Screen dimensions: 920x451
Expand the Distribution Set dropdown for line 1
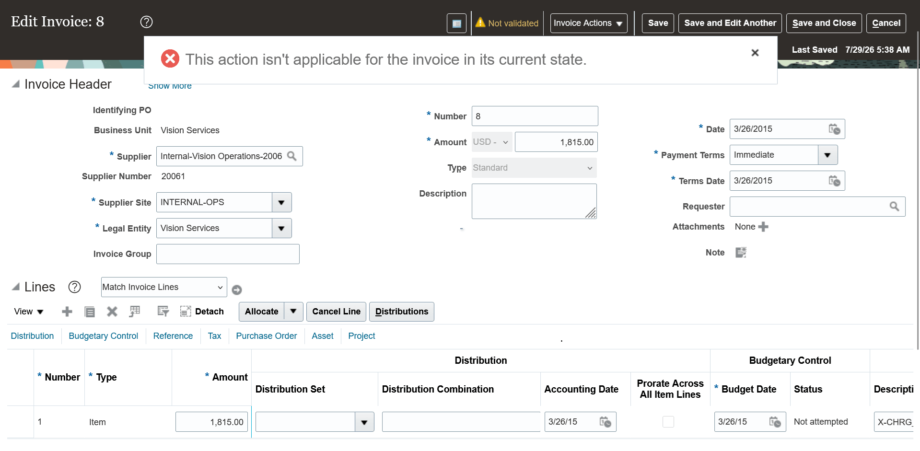tap(364, 422)
